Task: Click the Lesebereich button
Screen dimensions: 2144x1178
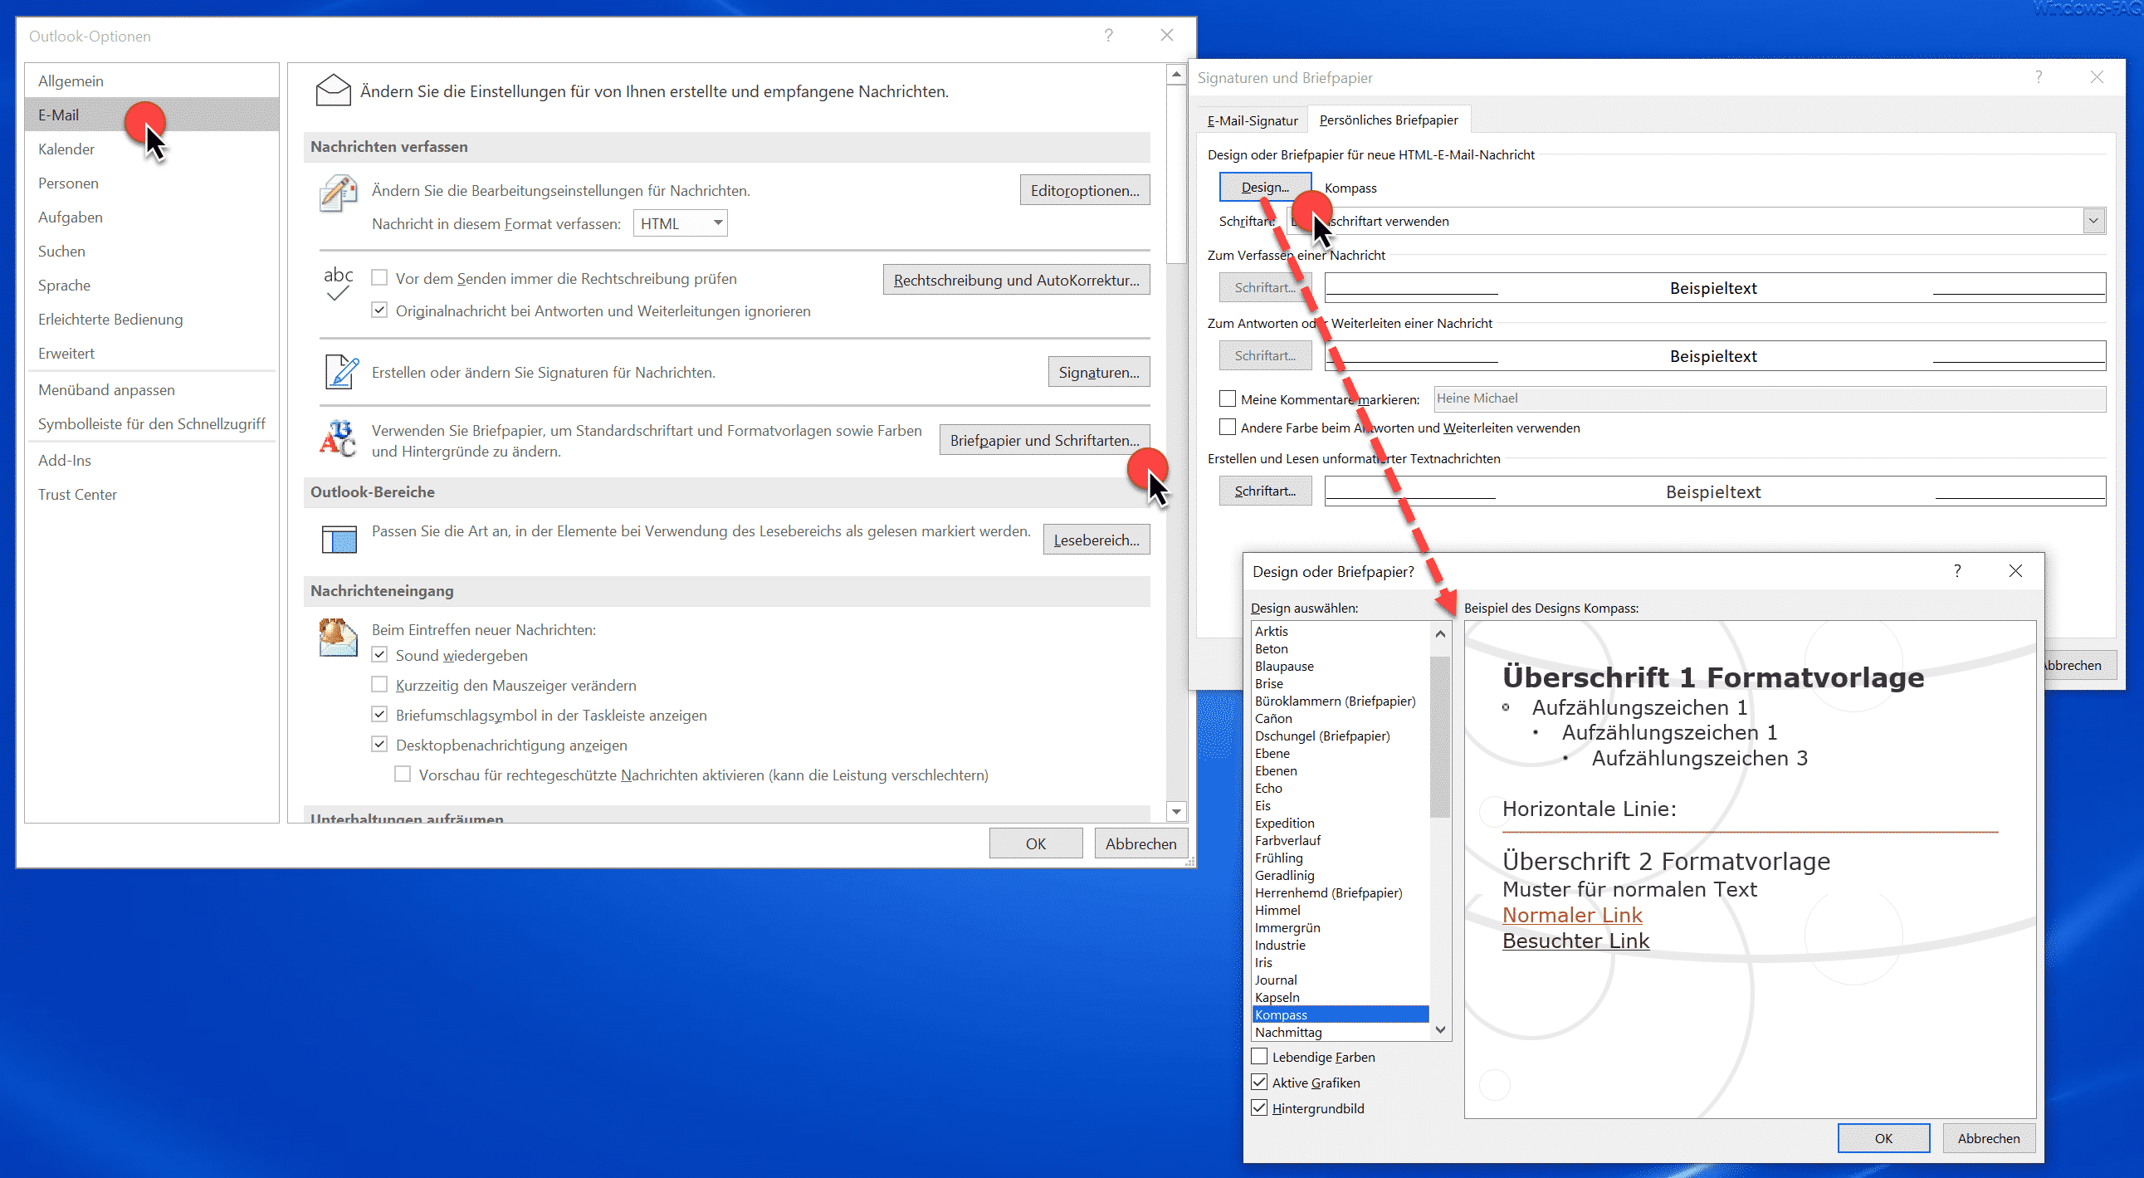Action: coord(1096,540)
